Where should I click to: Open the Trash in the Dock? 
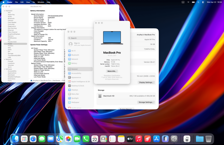click(x=209, y=139)
